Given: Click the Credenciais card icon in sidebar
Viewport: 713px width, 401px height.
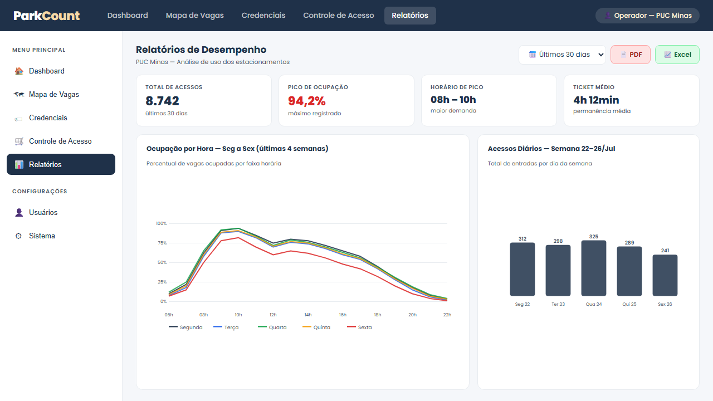Looking at the screenshot, I should (19, 118).
